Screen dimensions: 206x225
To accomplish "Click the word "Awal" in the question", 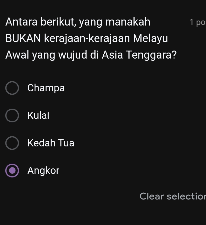I will point(18,55).
